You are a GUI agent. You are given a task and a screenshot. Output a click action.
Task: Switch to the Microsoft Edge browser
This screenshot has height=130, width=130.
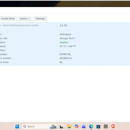coord(91,127)
